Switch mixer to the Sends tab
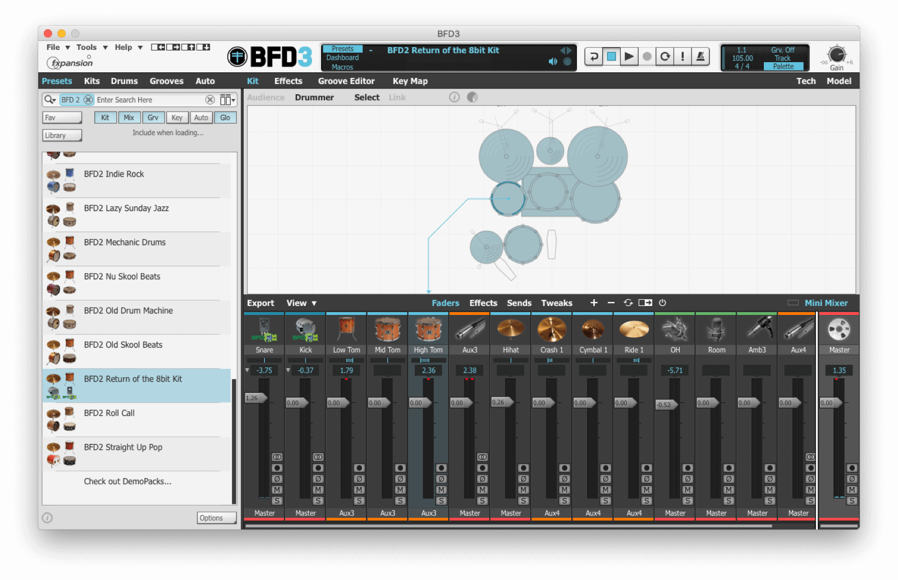The height and width of the screenshot is (580, 898). click(519, 303)
